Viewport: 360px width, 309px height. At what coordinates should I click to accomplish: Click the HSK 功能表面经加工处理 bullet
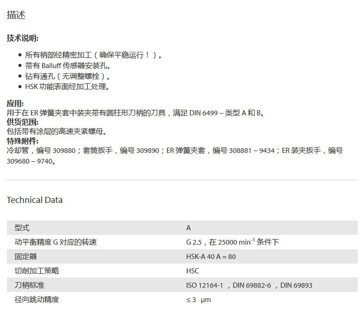pyautogui.click(x=67, y=87)
